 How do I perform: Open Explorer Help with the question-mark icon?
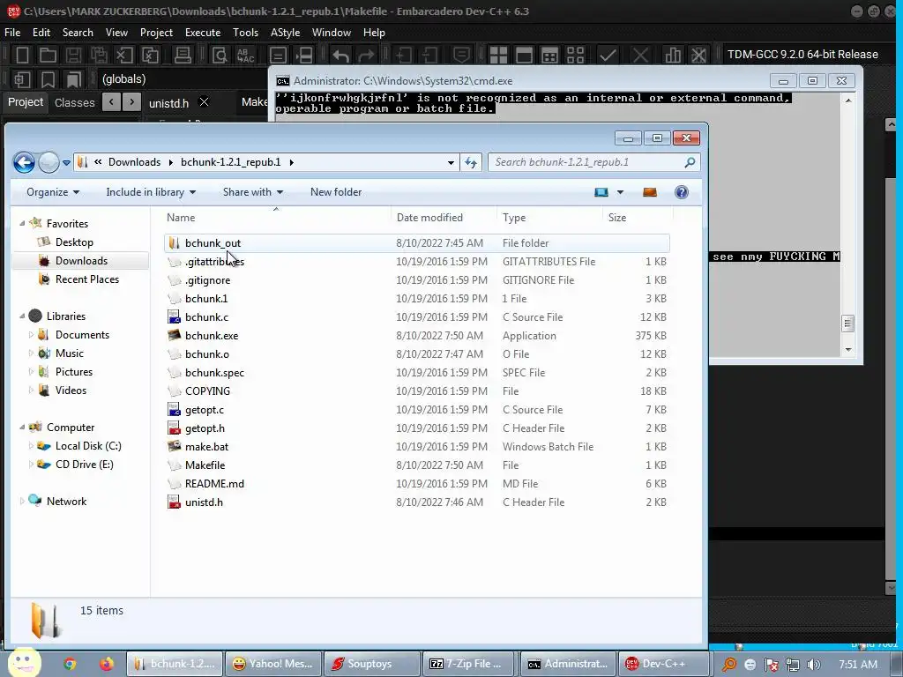coord(682,192)
